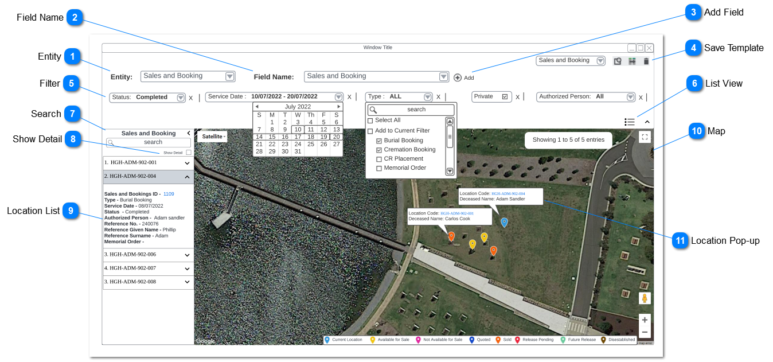Viewport: 773px width, 362px height.
Task: Click the Sold legend marker
Action: coord(498,340)
